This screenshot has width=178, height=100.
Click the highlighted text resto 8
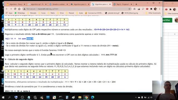(x=30, y=39)
